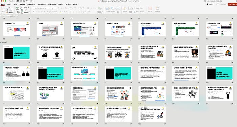Image resolution: width=237 pixels, height=127 pixels.
Task: Open the Layout dropdown
Action: [25, 7]
